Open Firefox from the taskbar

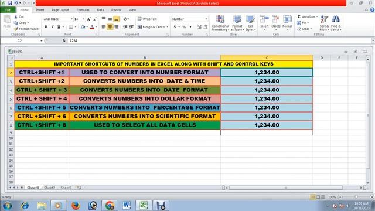pyautogui.click(x=76, y=206)
